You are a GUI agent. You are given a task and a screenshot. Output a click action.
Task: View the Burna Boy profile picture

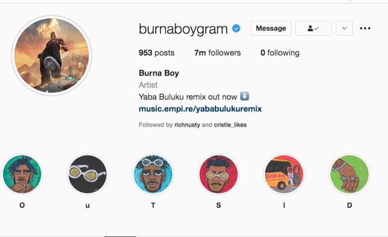pos(52,55)
